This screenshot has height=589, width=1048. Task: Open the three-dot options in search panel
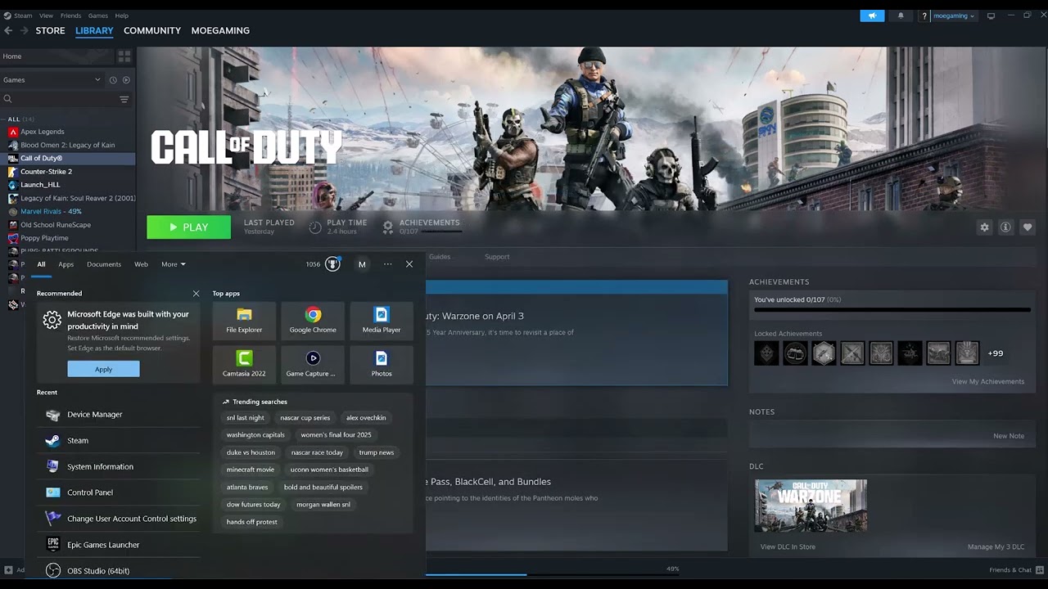(387, 264)
